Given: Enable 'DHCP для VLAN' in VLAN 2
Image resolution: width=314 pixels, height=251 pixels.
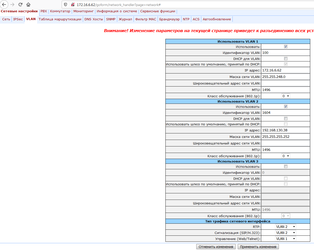Looking at the screenshot, I should (286, 119).
